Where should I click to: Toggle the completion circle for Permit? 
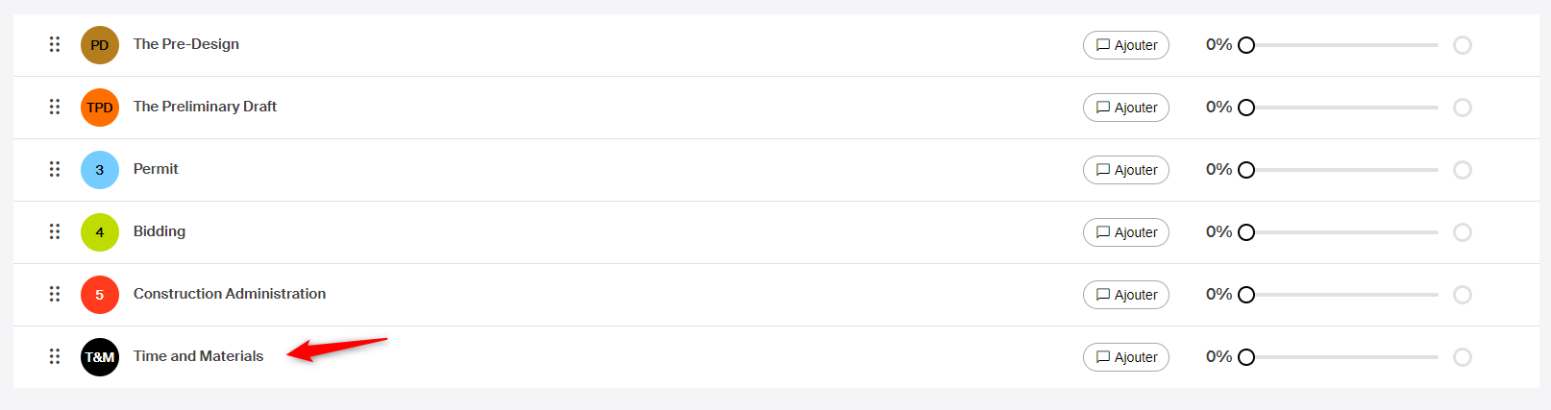coord(1463,170)
